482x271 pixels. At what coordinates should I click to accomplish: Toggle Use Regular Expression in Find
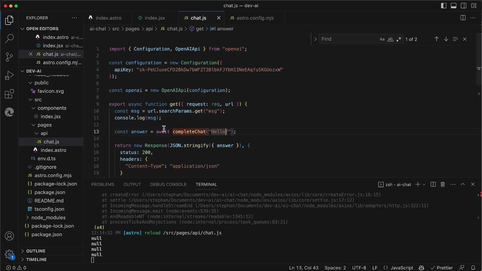[x=399, y=39]
